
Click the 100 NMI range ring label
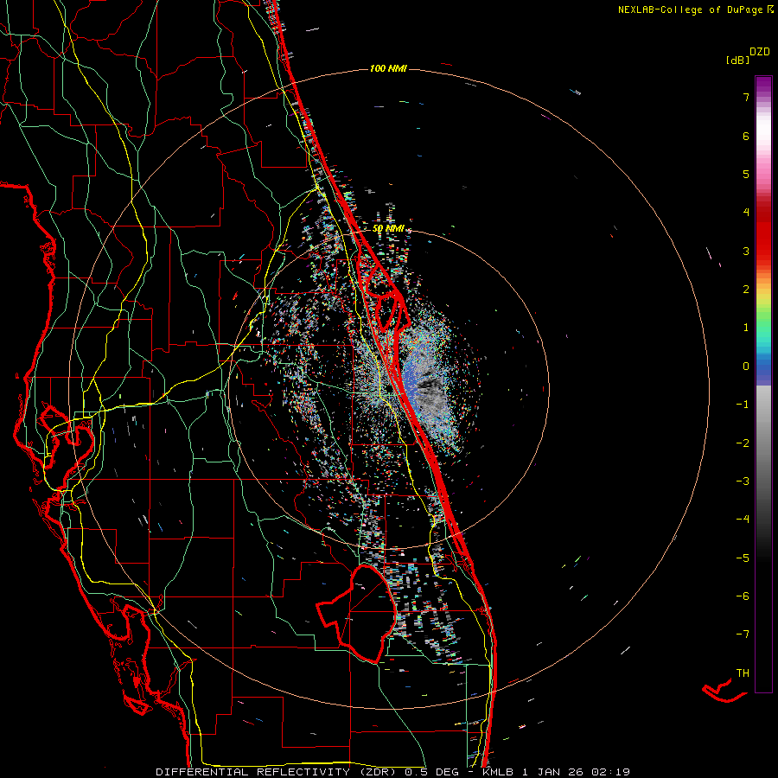click(x=388, y=68)
